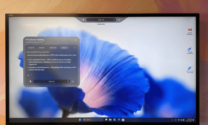Show hidden icons in the system tray
The image size is (208, 125).
(x=172, y=120)
